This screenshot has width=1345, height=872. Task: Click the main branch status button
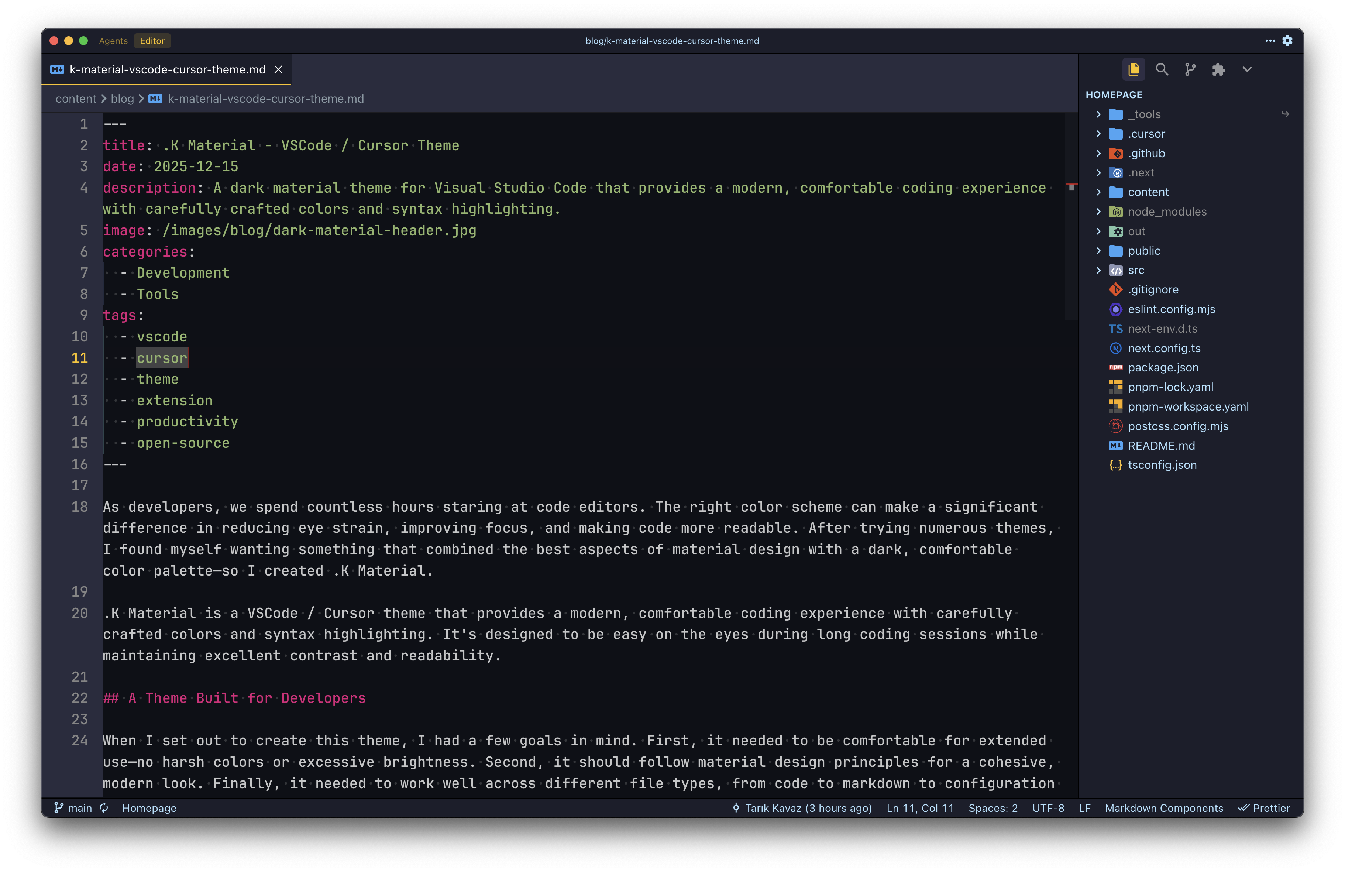[x=73, y=807]
